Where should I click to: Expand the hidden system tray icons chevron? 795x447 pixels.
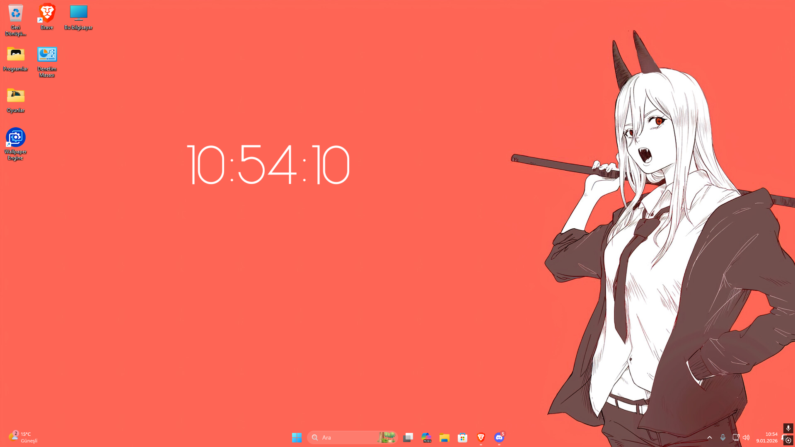click(x=710, y=437)
